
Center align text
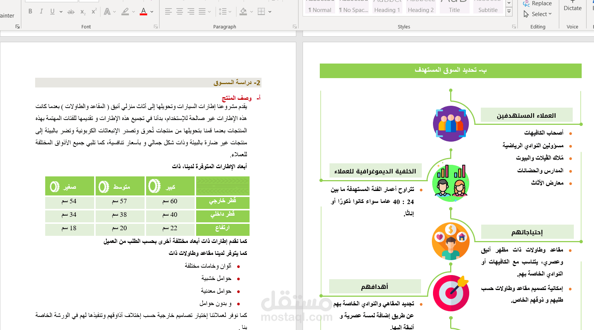coord(180,12)
